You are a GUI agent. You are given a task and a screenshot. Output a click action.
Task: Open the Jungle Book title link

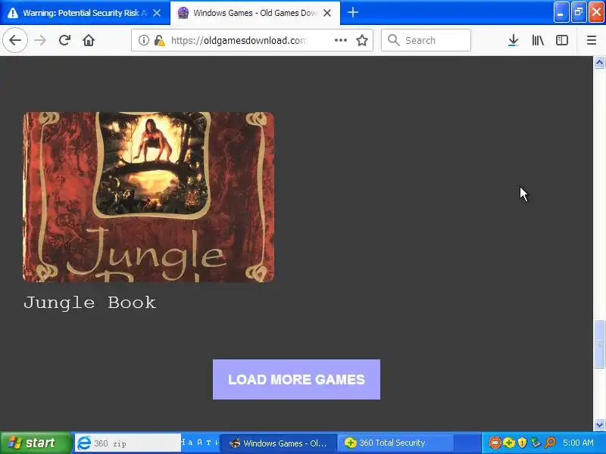point(89,302)
